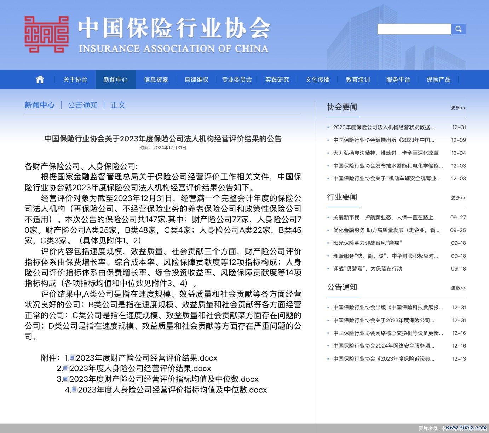
Task: Click docx icon for attachment 4
Action: click(74, 390)
